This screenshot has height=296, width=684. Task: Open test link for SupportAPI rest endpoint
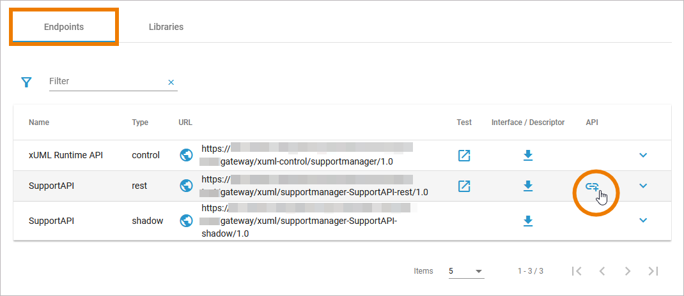[464, 186]
